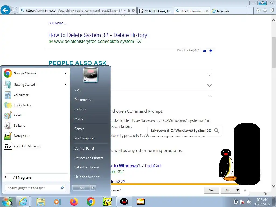Image resolution: width=276 pixels, height=207 pixels.
Task: Dismiss the notification bar with X
Action: coord(245,191)
